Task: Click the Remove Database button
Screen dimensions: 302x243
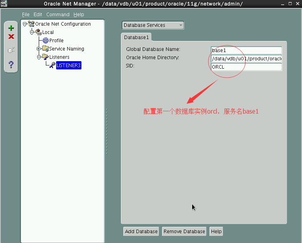Action: click(x=184, y=231)
